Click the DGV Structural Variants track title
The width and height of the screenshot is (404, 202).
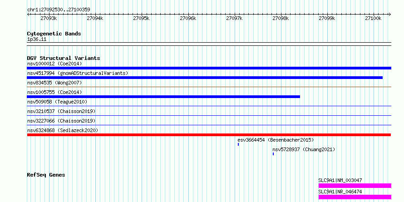pos(64,58)
